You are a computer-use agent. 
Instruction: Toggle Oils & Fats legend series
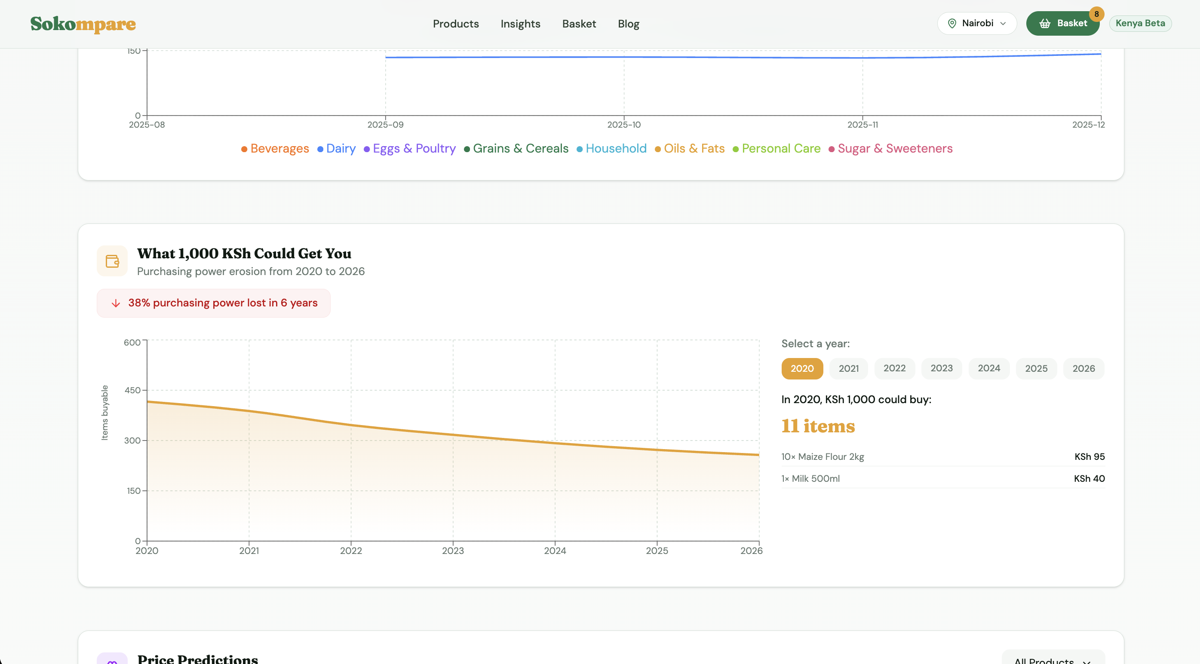tap(690, 149)
